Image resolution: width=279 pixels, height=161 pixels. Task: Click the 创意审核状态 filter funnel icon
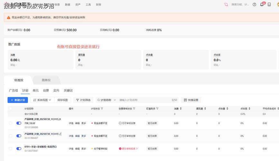pyautogui.click(x=134, y=109)
